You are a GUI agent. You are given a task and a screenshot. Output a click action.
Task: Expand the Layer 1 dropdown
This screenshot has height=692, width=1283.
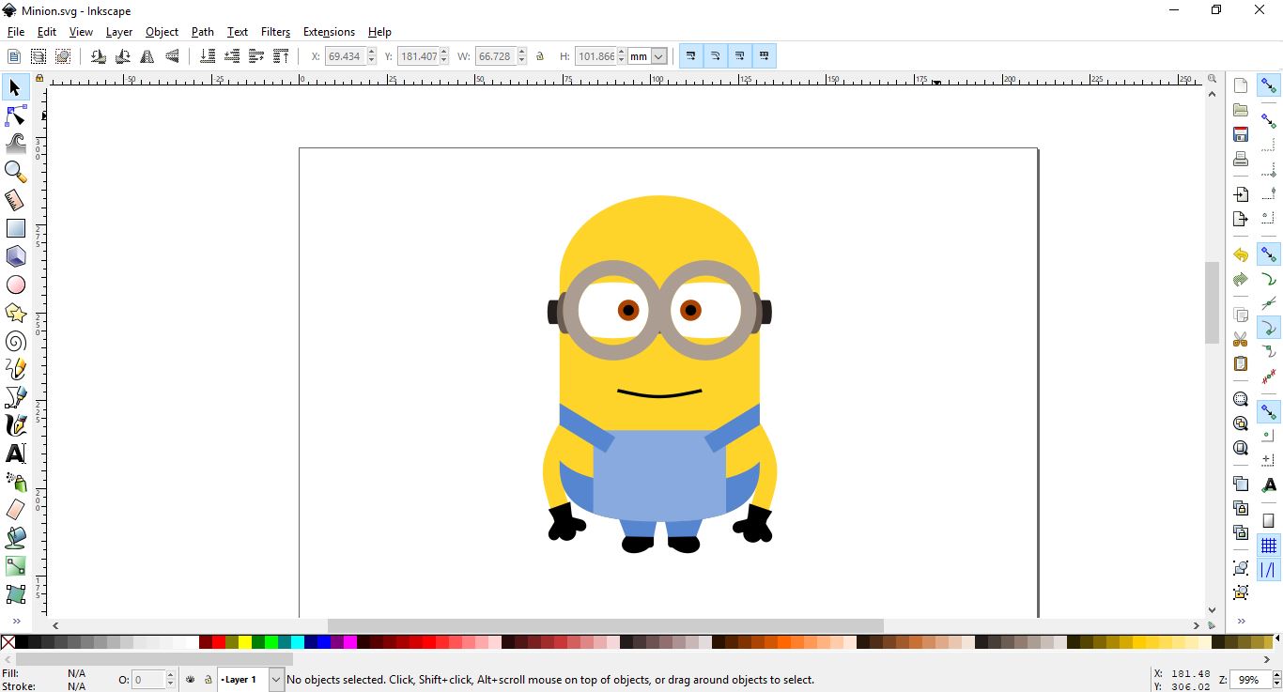(x=276, y=680)
